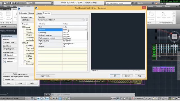The width and height of the screenshot is (180, 101).
Task: Click the toolbar lock icon in status bar
Action: pos(163,98)
